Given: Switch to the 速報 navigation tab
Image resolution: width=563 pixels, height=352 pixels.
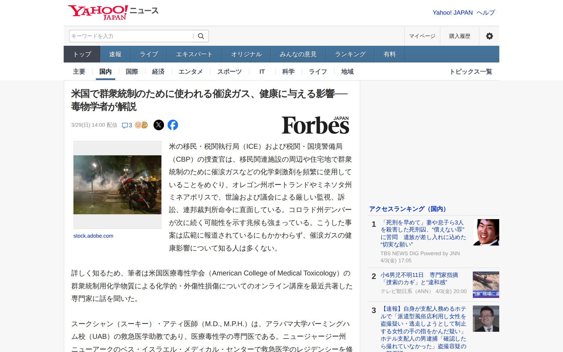Looking at the screenshot, I should click(115, 54).
